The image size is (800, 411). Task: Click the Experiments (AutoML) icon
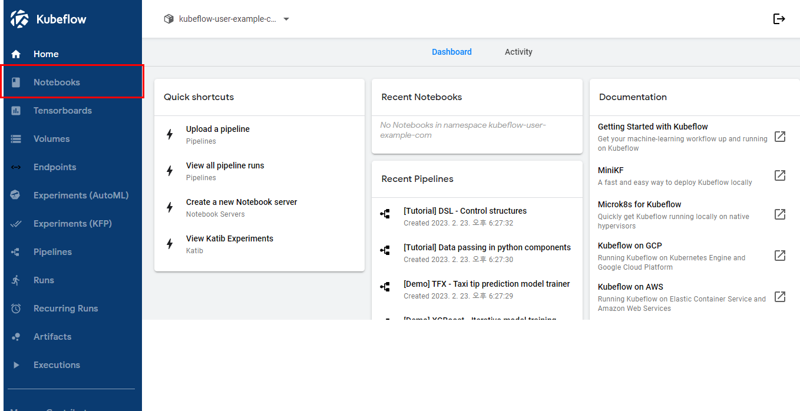(16, 195)
